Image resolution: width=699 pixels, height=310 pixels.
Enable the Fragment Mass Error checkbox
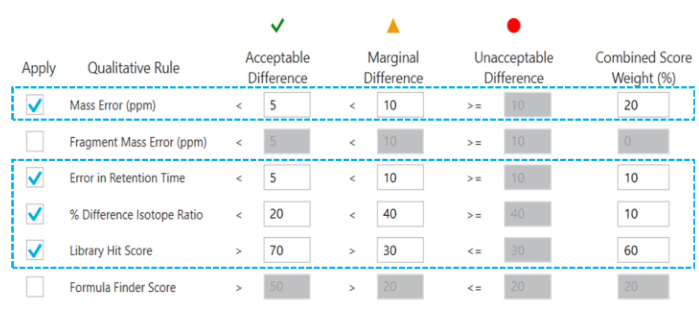[x=35, y=141]
